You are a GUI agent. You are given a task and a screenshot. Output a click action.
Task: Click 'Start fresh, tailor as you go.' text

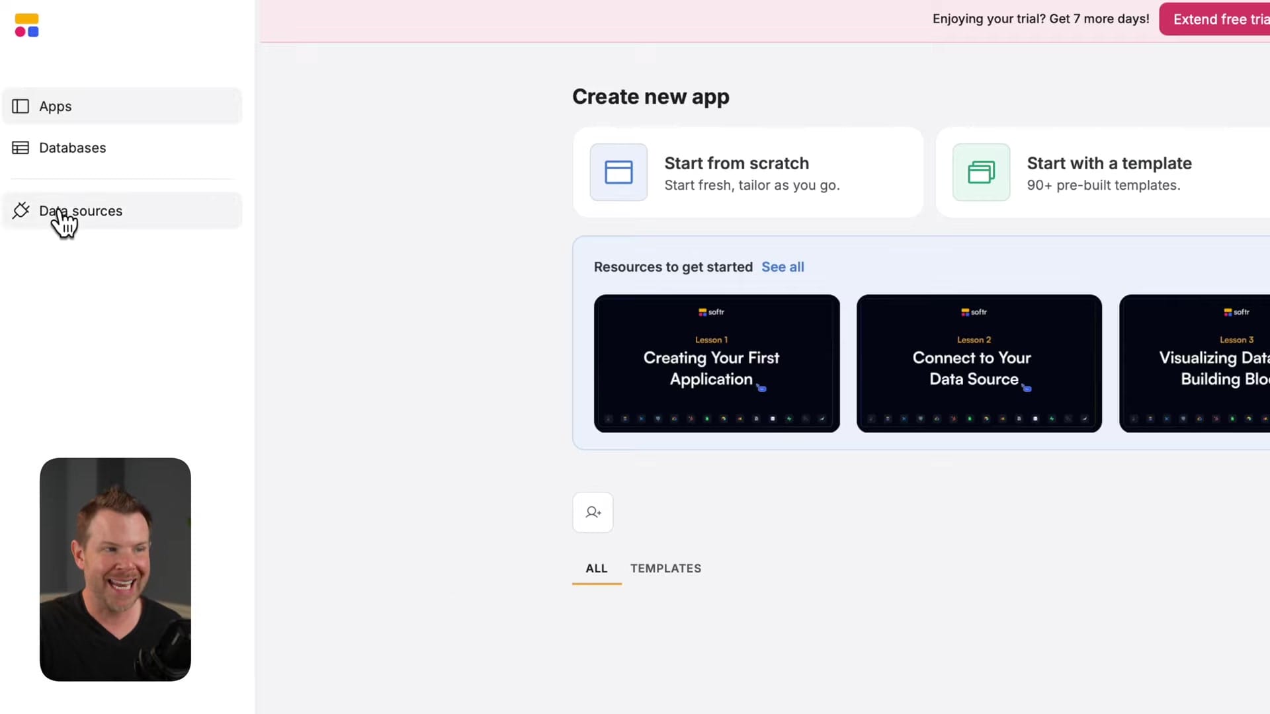751,186
